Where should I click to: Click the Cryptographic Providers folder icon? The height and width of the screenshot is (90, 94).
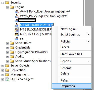[x=12, y=52]
